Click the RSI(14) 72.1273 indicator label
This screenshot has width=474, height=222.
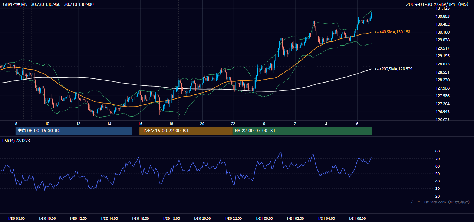tap(16, 141)
